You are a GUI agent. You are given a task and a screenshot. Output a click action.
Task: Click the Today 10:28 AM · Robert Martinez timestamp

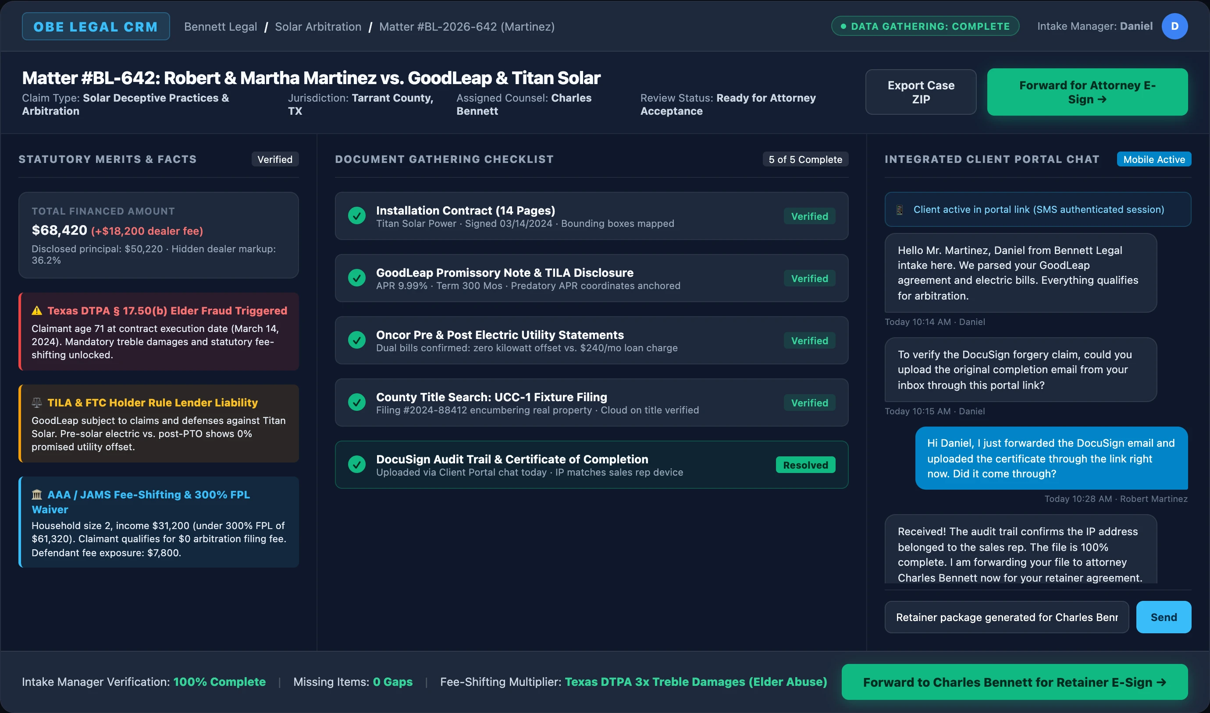click(1116, 499)
